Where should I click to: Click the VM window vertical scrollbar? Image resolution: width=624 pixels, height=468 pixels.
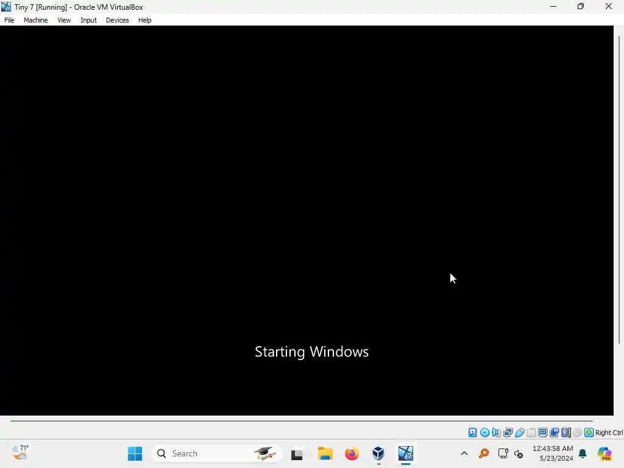tap(619, 190)
